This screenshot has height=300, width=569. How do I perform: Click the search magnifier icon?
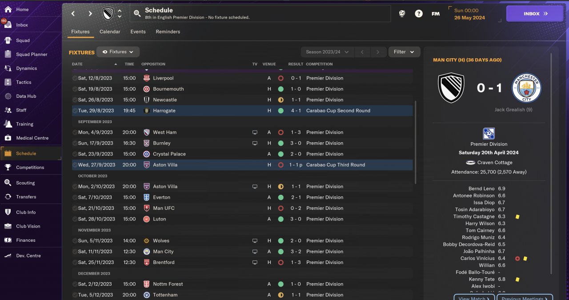[137, 14]
